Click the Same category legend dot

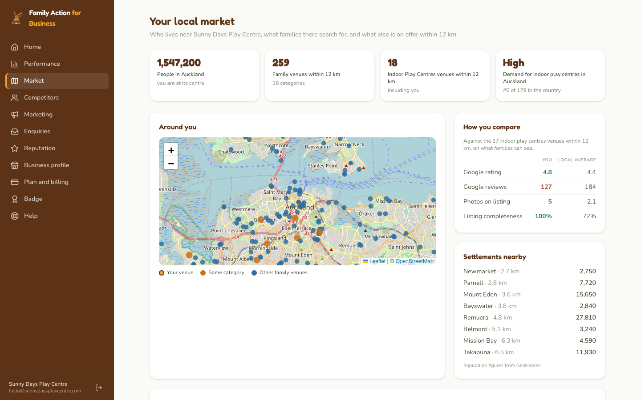point(203,273)
